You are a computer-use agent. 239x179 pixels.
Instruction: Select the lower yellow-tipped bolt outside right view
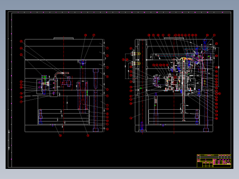pos(136,63)
